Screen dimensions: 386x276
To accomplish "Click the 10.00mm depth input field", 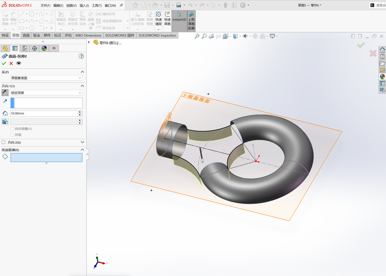I will click(x=44, y=113).
